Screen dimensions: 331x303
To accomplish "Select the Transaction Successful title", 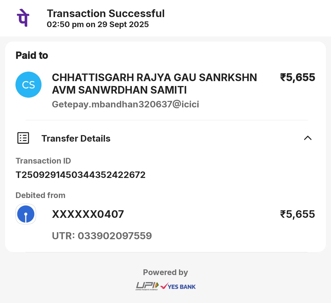I will pos(106,13).
